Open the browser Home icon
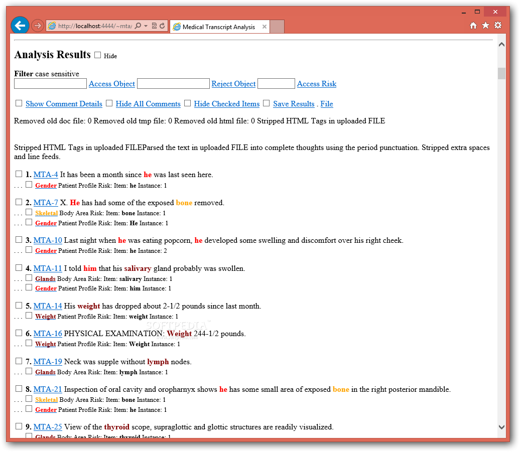The height and width of the screenshot is (452, 520). click(x=473, y=26)
